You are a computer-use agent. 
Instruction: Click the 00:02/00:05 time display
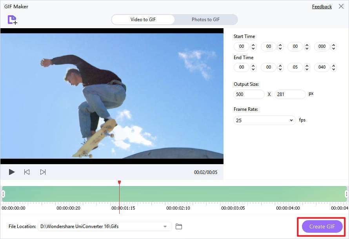point(205,172)
